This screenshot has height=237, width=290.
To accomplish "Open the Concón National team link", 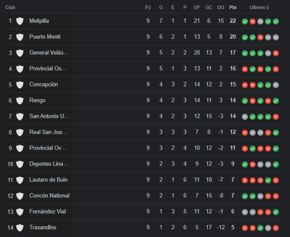I will tap(49, 196).
